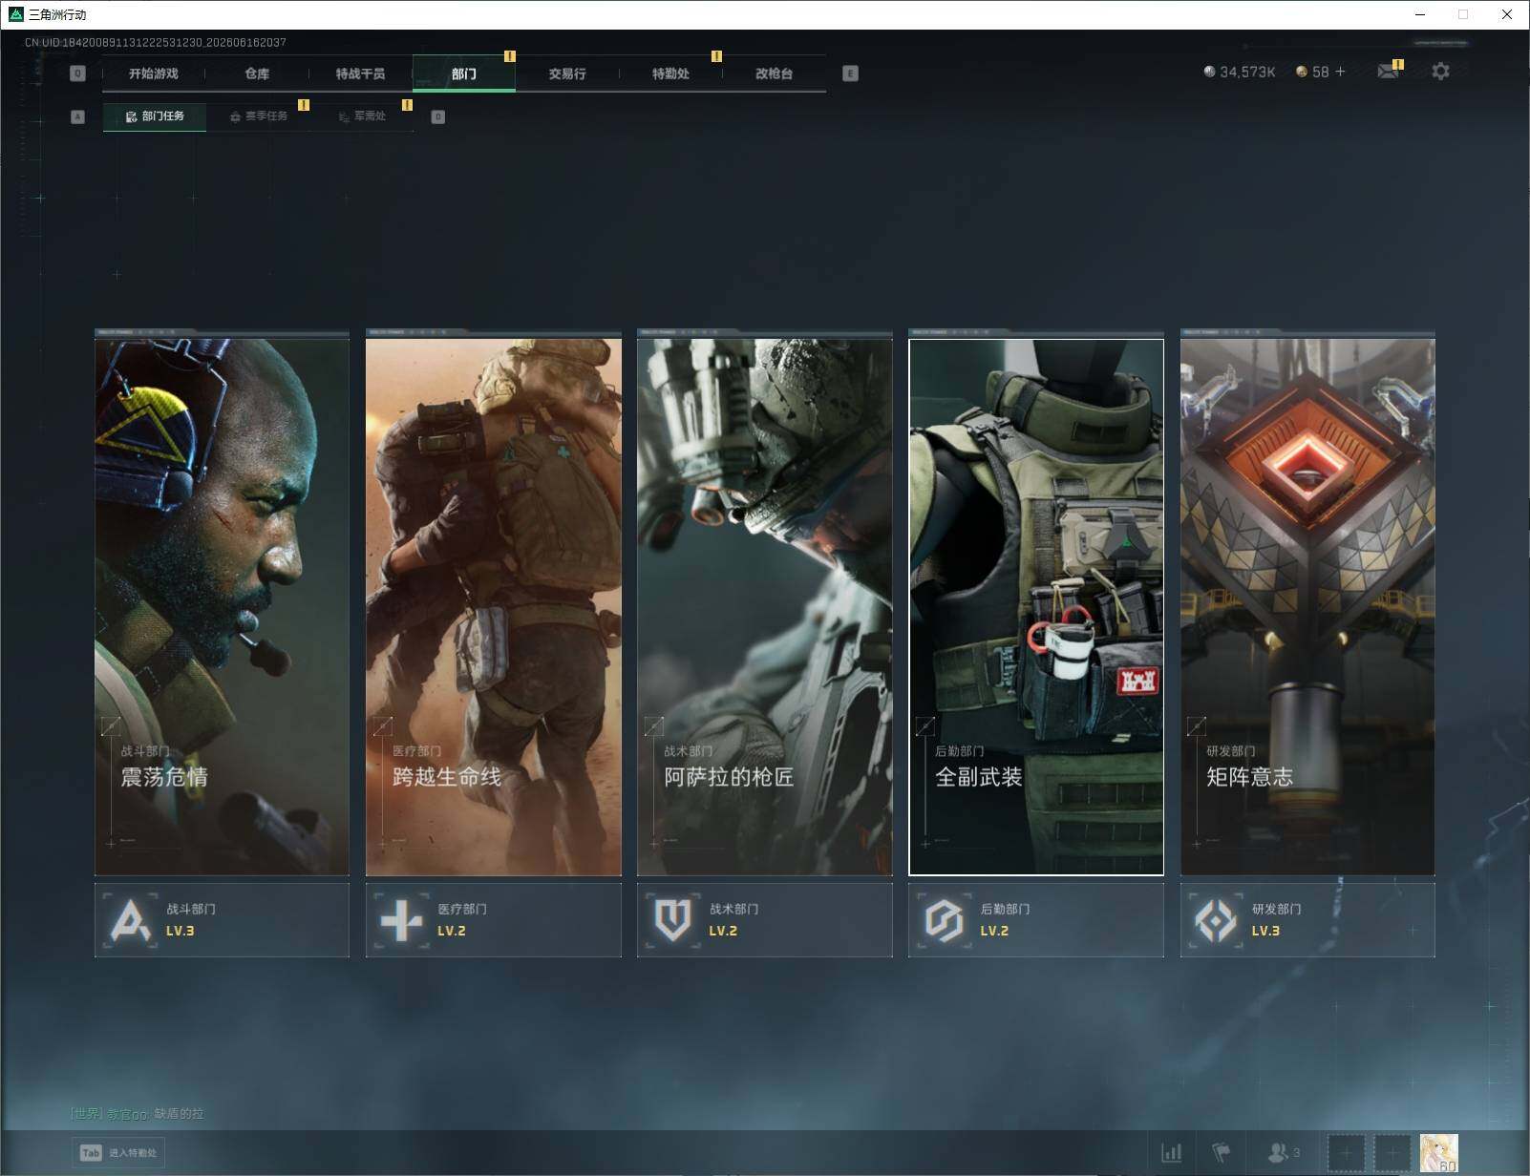Select the 部门任务 sub-tab
Viewport: 1530px width, 1176px height.
pos(155,116)
